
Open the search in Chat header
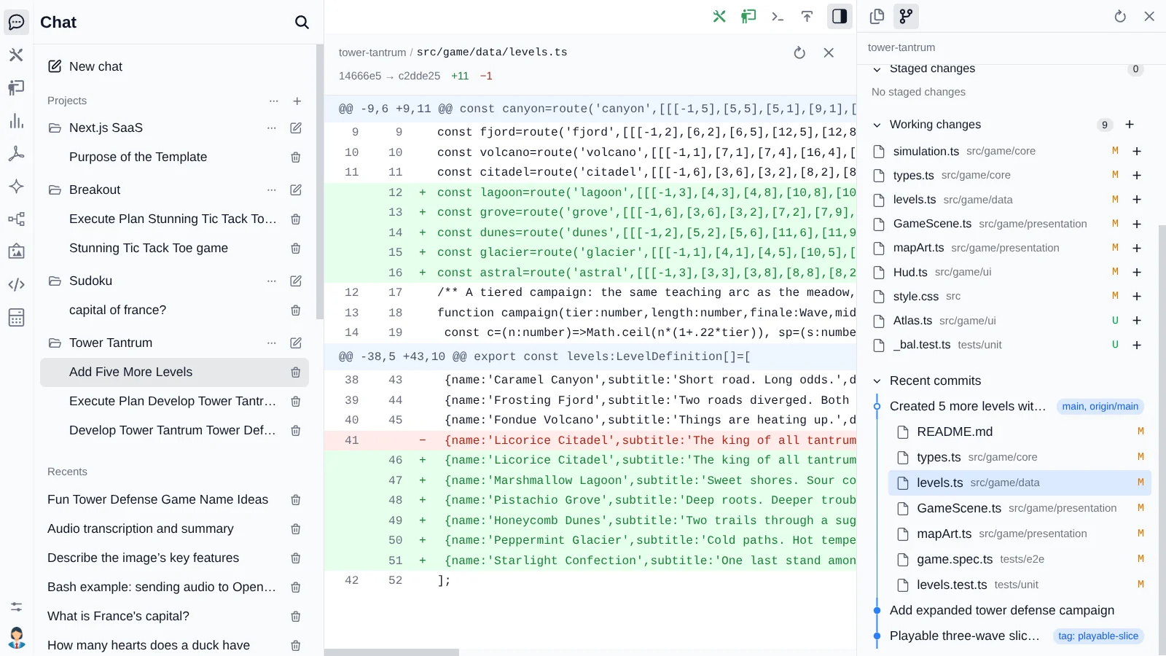(x=302, y=22)
